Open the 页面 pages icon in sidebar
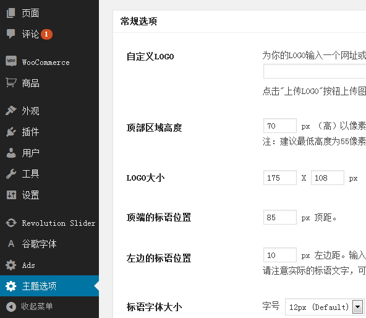Viewport: 366px width, 318px height. coord(11,13)
